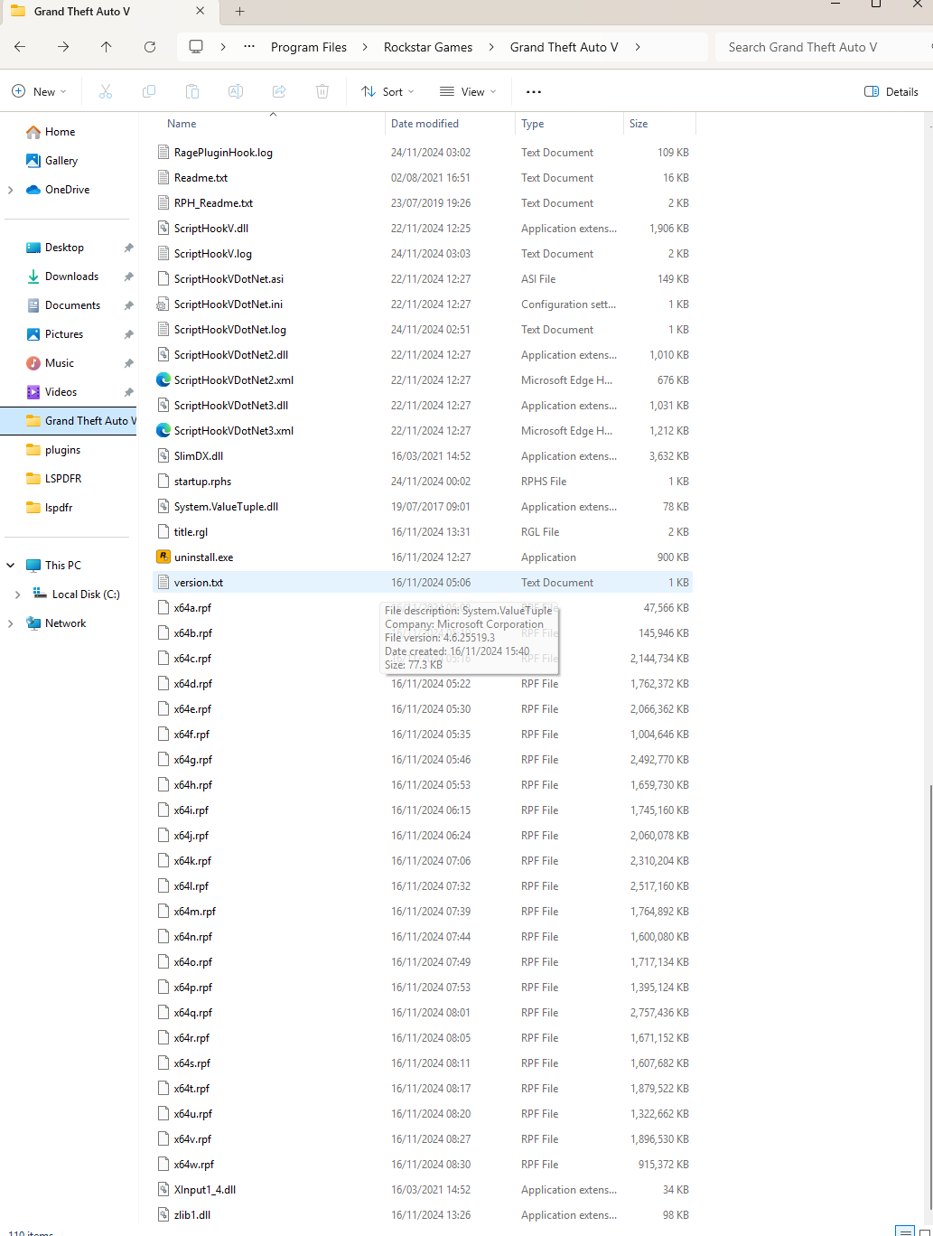The height and width of the screenshot is (1236, 933).
Task: Expand chevron after Grand Theft Auto V breadcrumb
Action: (638, 47)
